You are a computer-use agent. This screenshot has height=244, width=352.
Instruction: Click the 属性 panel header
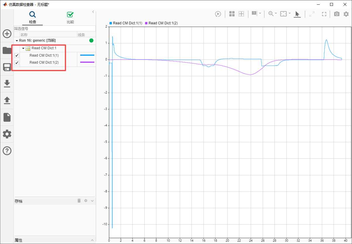tap(55, 240)
